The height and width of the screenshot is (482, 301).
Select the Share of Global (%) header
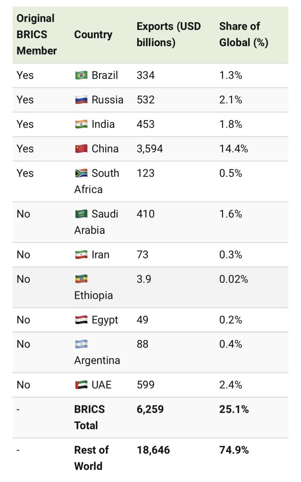[243, 34]
